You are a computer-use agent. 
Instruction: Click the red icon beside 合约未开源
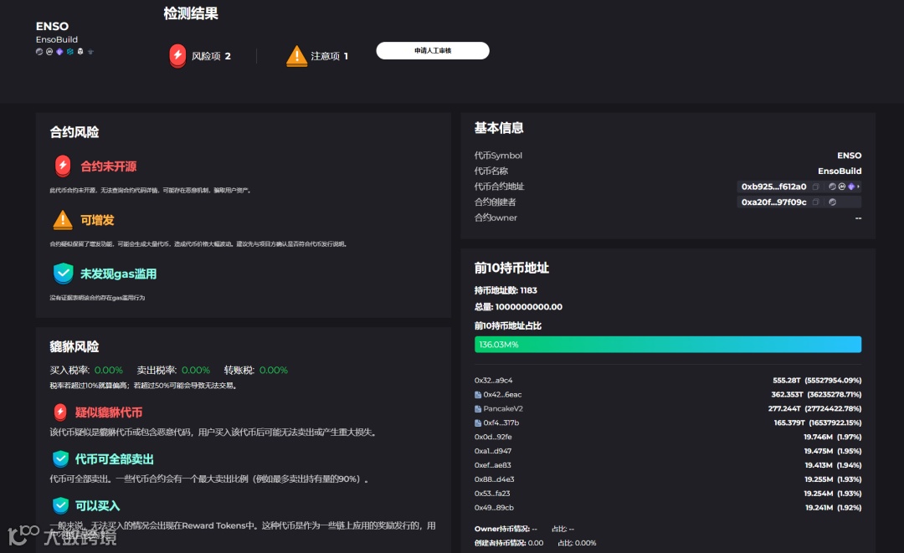click(x=63, y=166)
